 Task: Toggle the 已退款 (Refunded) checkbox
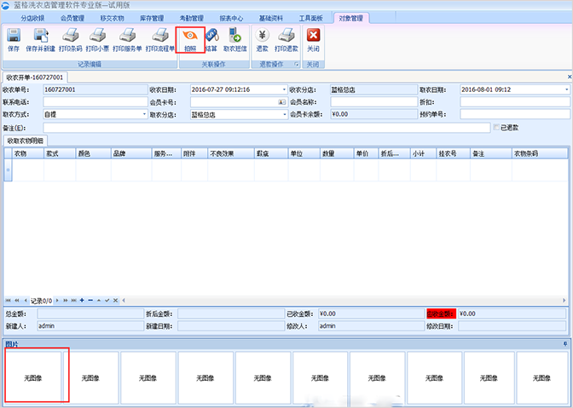click(x=497, y=128)
